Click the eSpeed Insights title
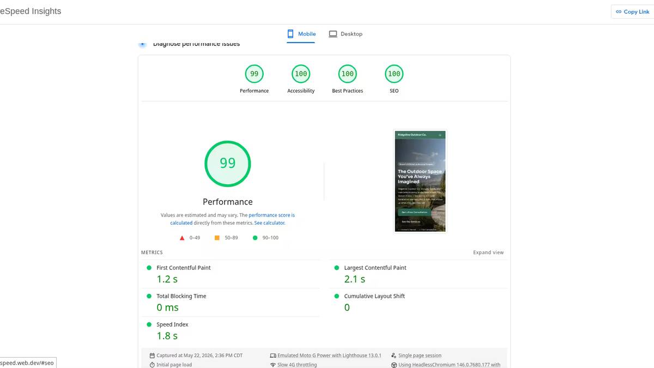The height and width of the screenshot is (368, 654). (x=31, y=11)
